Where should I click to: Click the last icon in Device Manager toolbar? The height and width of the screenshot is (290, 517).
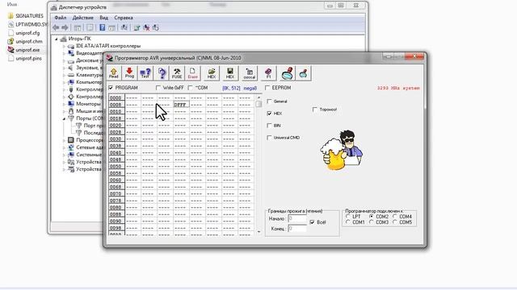coord(156,27)
